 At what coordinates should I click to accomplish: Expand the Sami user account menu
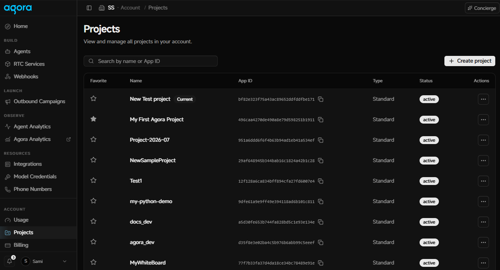click(44, 261)
